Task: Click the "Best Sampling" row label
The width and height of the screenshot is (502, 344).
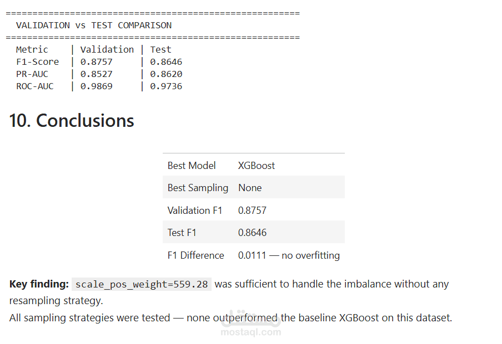Action: coord(198,188)
